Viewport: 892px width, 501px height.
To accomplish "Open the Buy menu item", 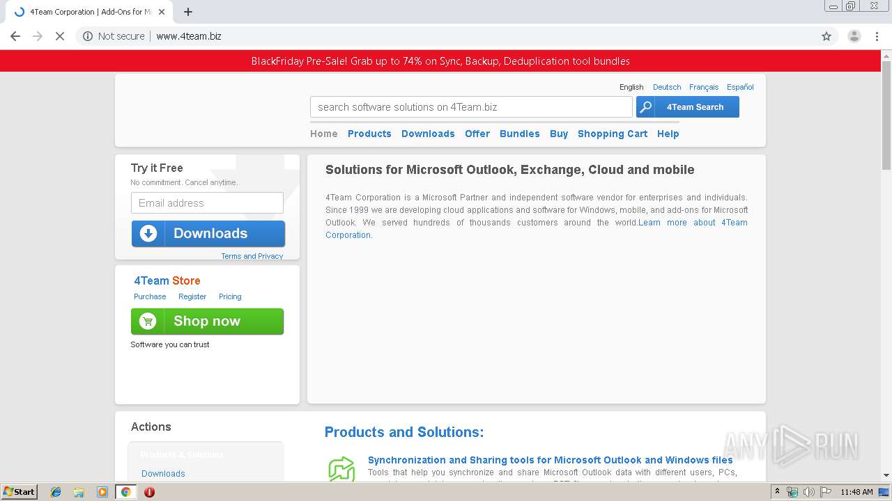I will coord(559,134).
